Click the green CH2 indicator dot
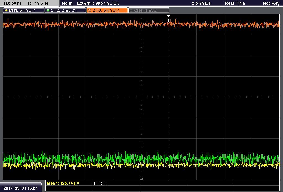This screenshot has width=283, height=192. pyautogui.click(x=48, y=10)
